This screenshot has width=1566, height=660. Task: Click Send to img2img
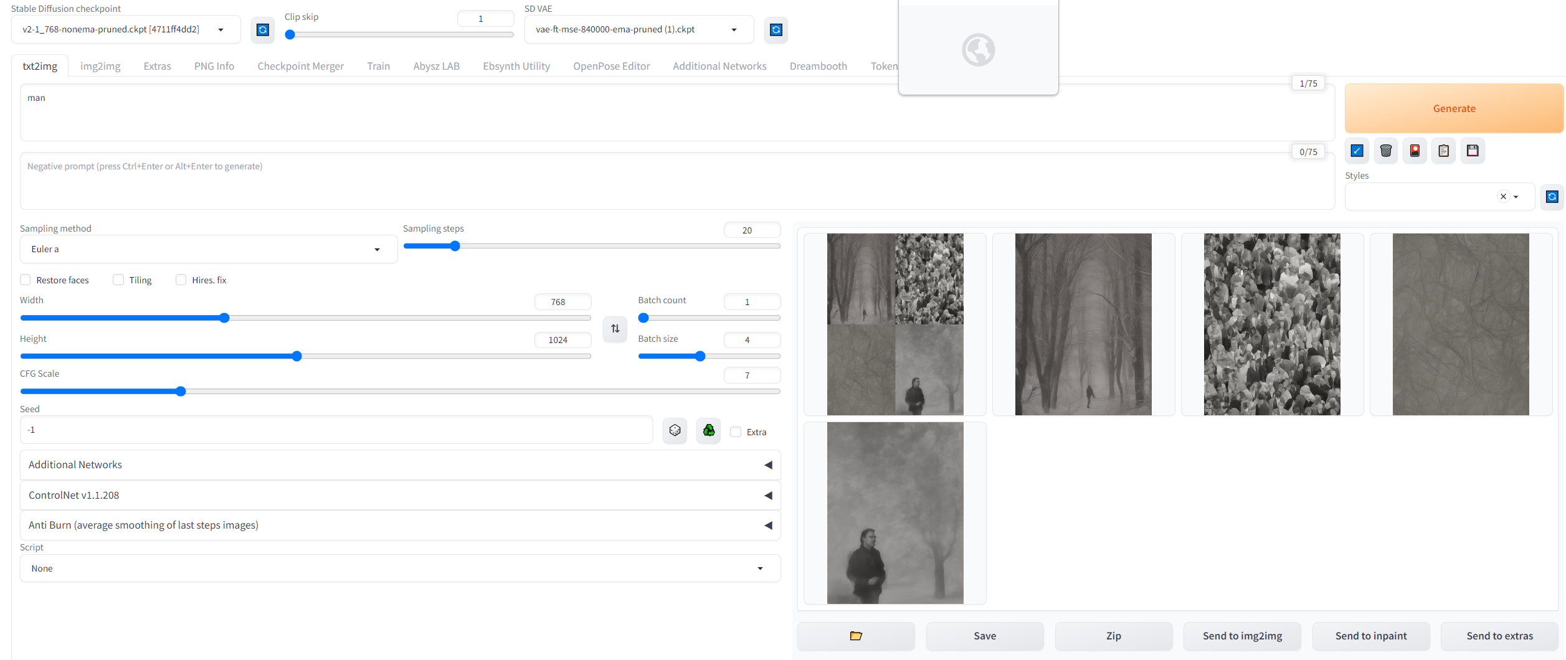coord(1243,636)
